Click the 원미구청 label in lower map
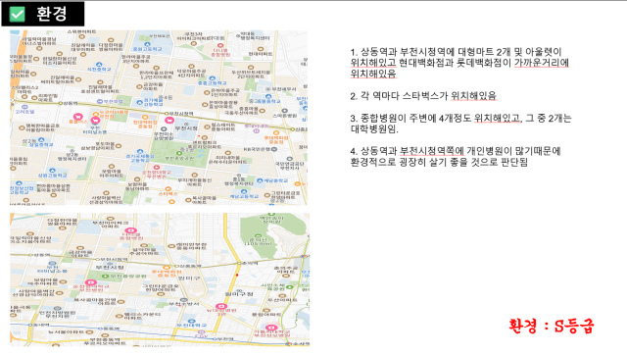Image resolution: width=627 pixels, height=355 pixels. [239, 294]
